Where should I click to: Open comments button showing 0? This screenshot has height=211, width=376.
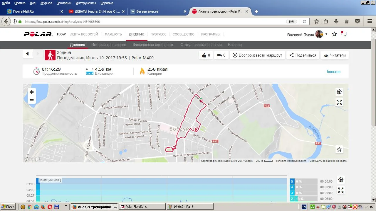[x=221, y=55]
